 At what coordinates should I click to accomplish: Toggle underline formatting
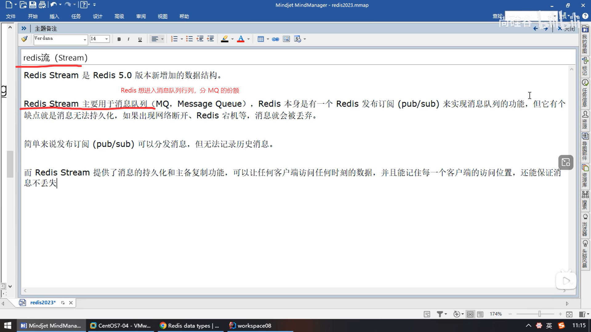click(140, 39)
